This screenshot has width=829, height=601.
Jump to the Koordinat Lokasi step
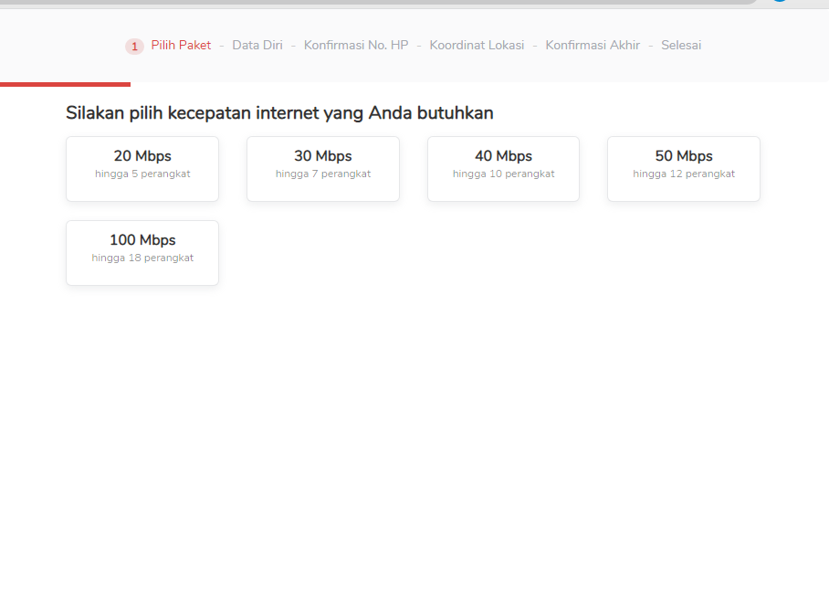pos(477,46)
